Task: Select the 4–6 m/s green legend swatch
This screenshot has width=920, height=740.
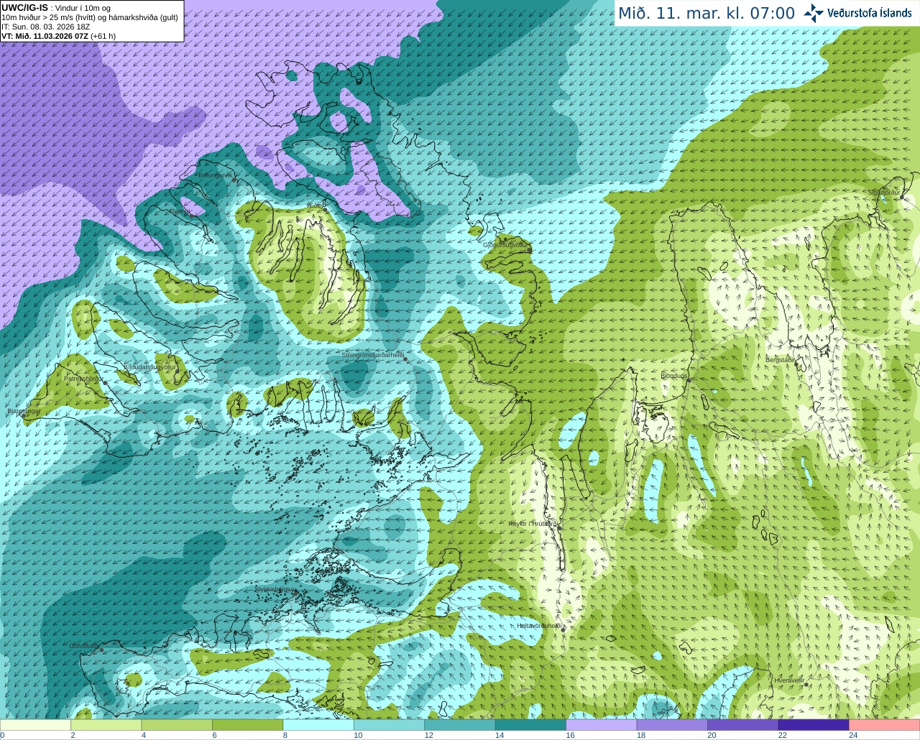Action: pyautogui.click(x=177, y=724)
